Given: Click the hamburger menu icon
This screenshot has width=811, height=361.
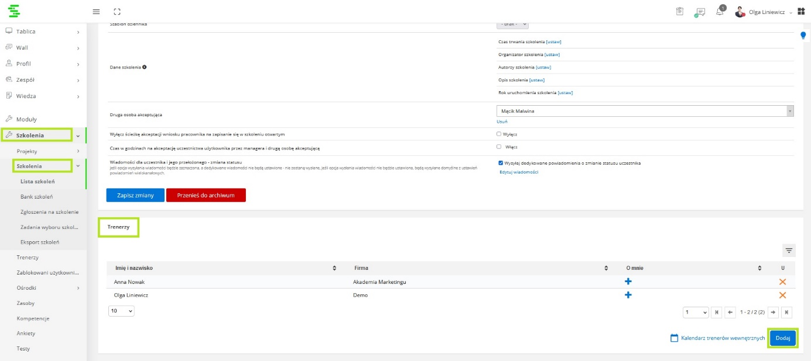Looking at the screenshot, I should pos(96,12).
